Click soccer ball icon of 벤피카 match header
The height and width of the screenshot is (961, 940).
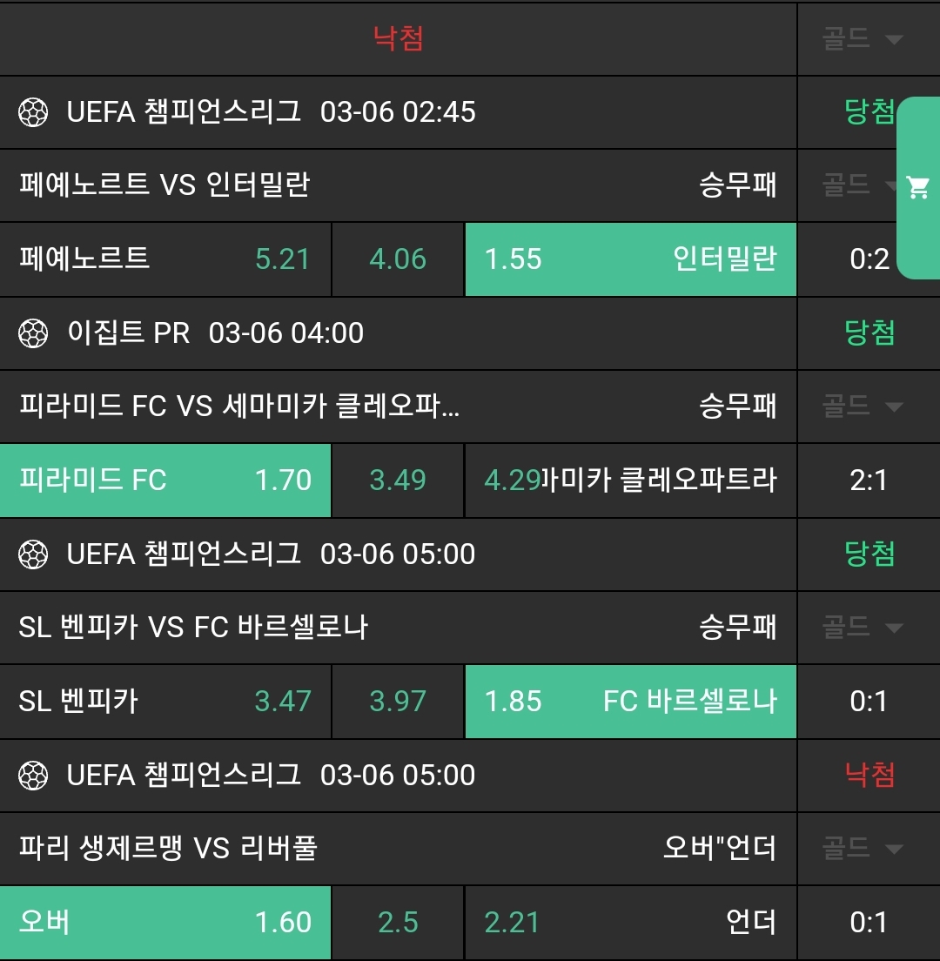click(x=33, y=554)
